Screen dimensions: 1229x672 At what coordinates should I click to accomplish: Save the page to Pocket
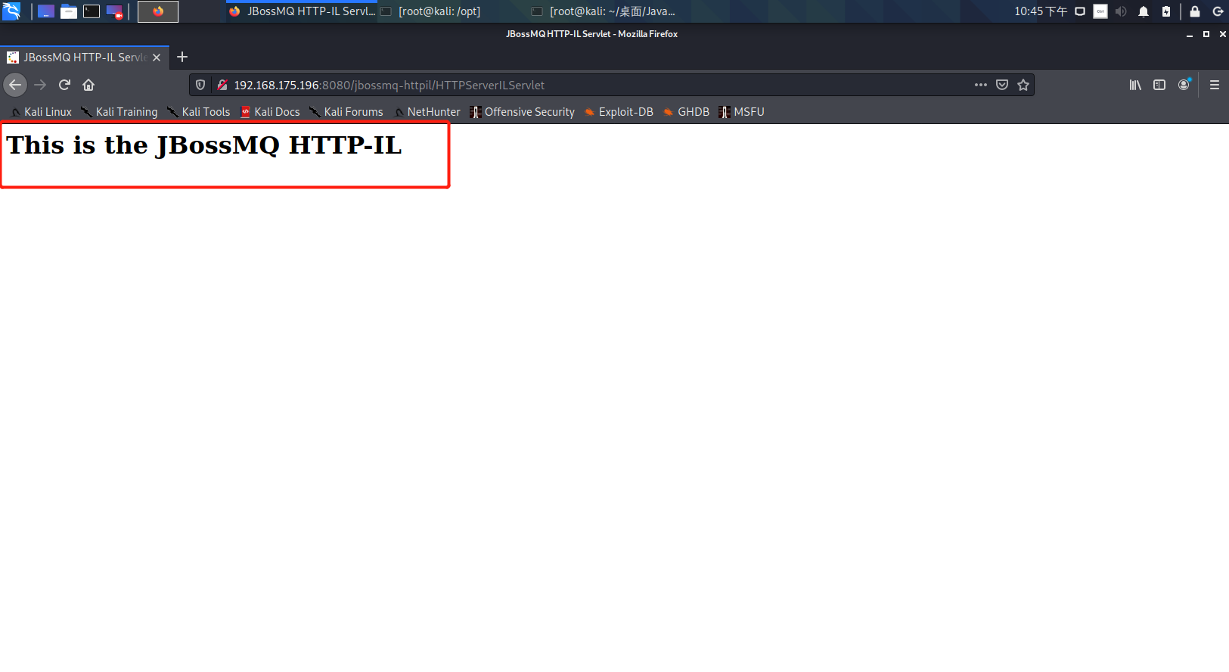pos(1002,85)
